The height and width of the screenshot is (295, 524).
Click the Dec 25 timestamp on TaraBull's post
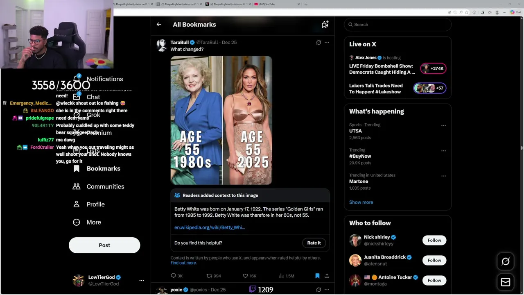tap(229, 43)
